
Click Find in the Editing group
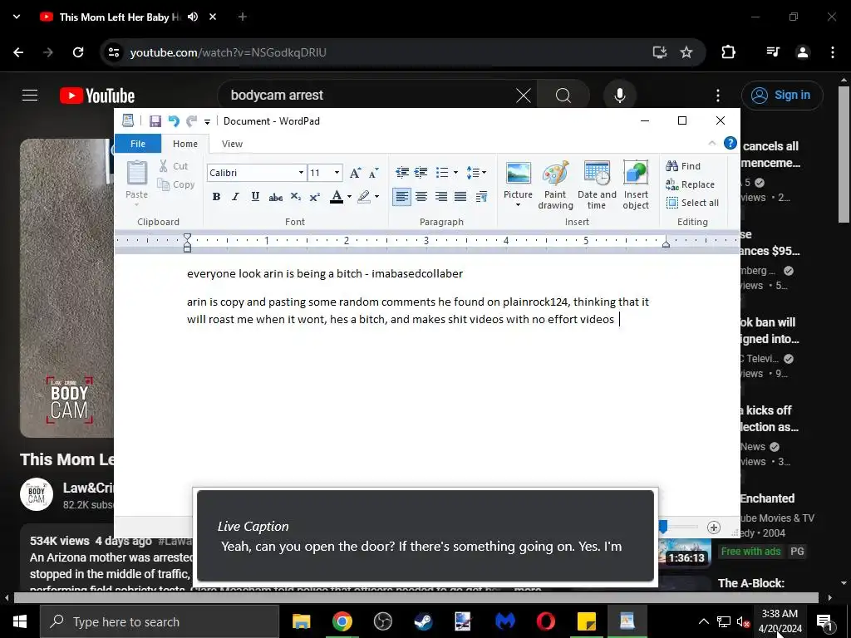point(683,166)
